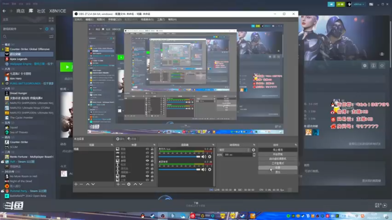The width and height of the screenshot is (392, 220).
Task: Collapse the 最近 category in library
Action: 3,44
